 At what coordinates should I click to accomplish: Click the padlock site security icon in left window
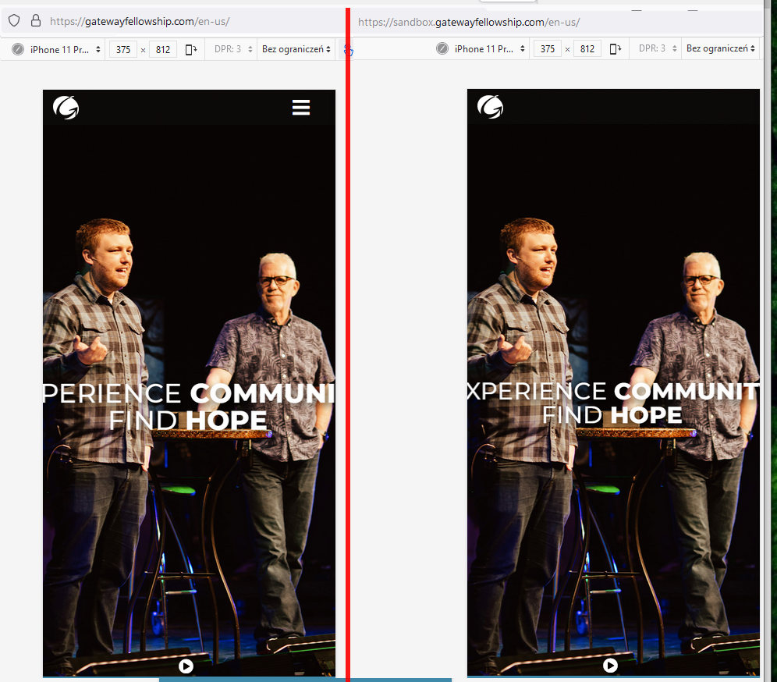(x=36, y=20)
